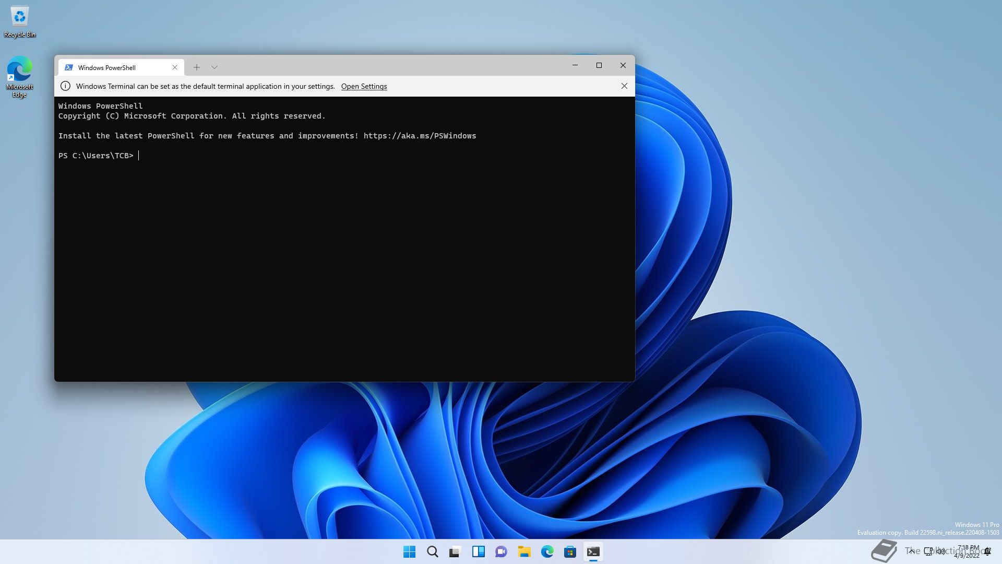The height and width of the screenshot is (564, 1002).
Task: Select Microsoft Edge desktop shortcut
Action: click(x=20, y=77)
